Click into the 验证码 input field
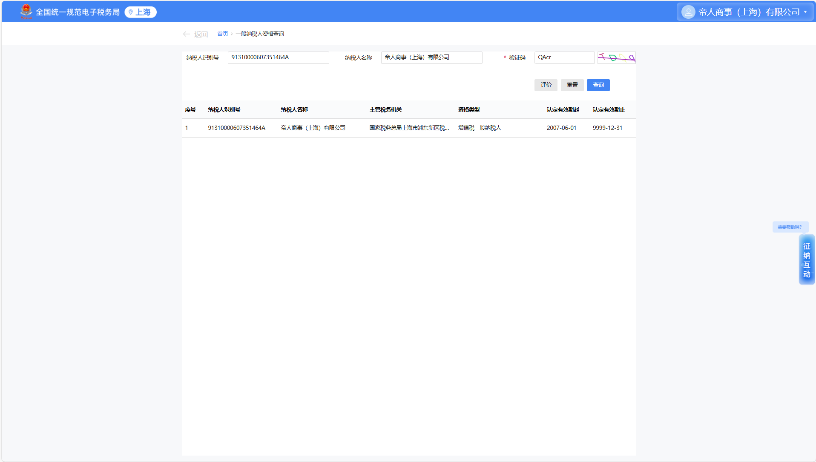The image size is (816, 462). (564, 57)
